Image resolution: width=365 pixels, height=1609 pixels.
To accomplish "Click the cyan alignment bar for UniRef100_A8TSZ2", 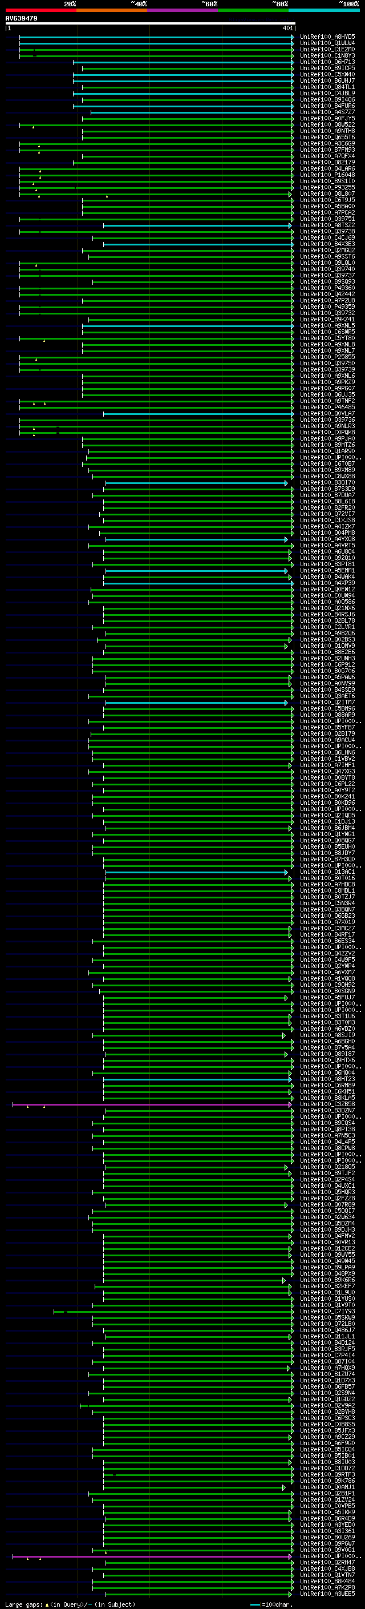I will 197,225.
